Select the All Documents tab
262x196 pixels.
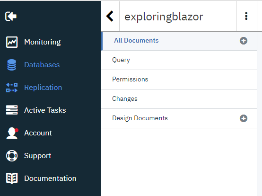(x=179, y=41)
